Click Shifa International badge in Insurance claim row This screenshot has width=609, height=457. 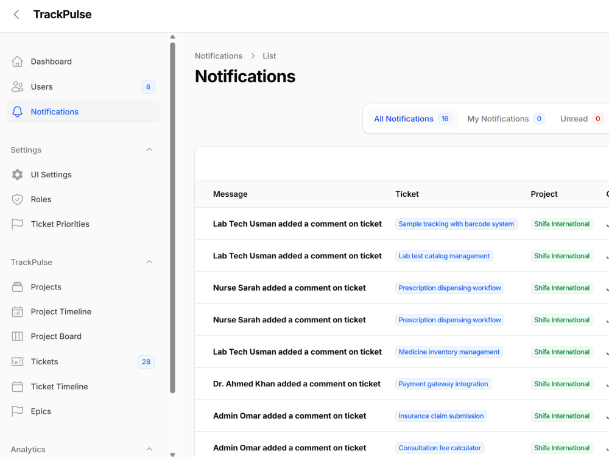(x=561, y=416)
